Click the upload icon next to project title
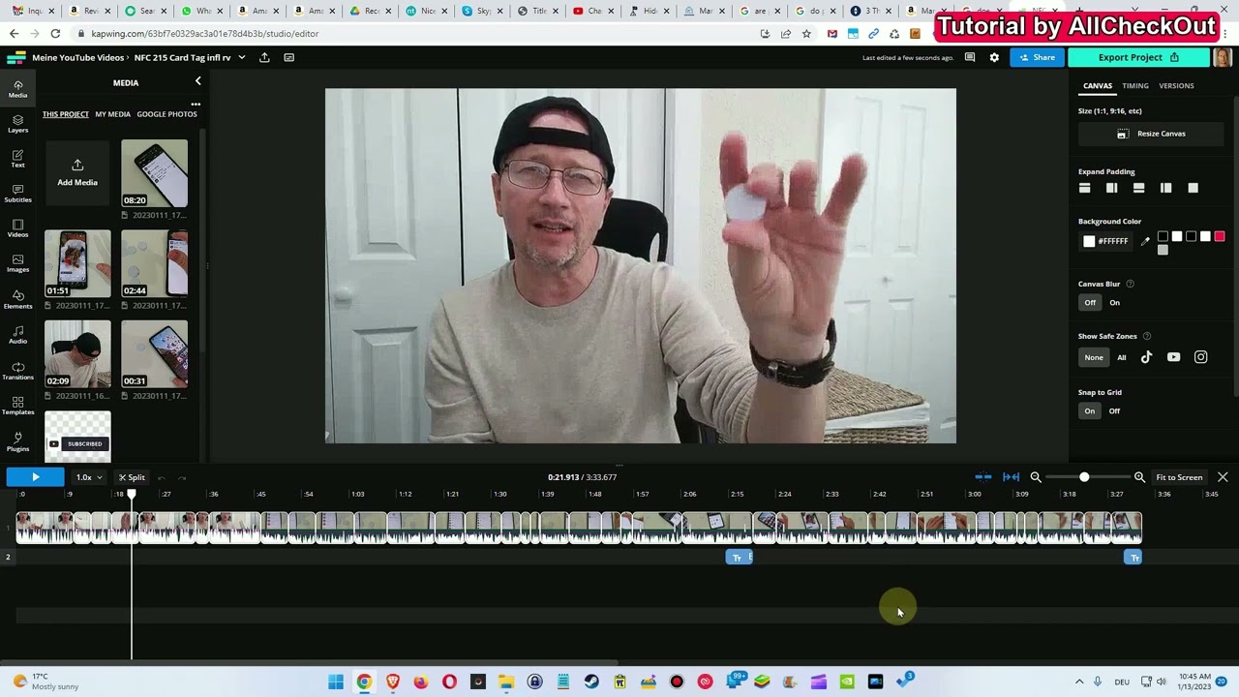The image size is (1239, 697). [266, 57]
